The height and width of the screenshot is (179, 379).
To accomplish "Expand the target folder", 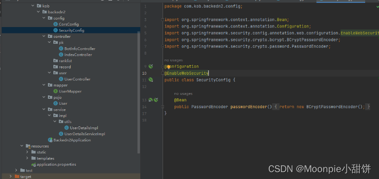I will point(11,177).
